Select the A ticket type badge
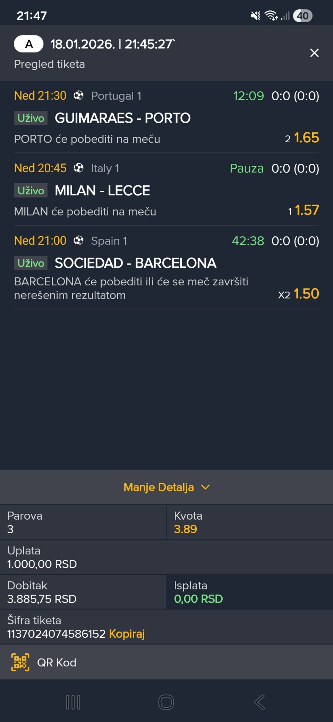 pyautogui.click(x=29, y=44)
